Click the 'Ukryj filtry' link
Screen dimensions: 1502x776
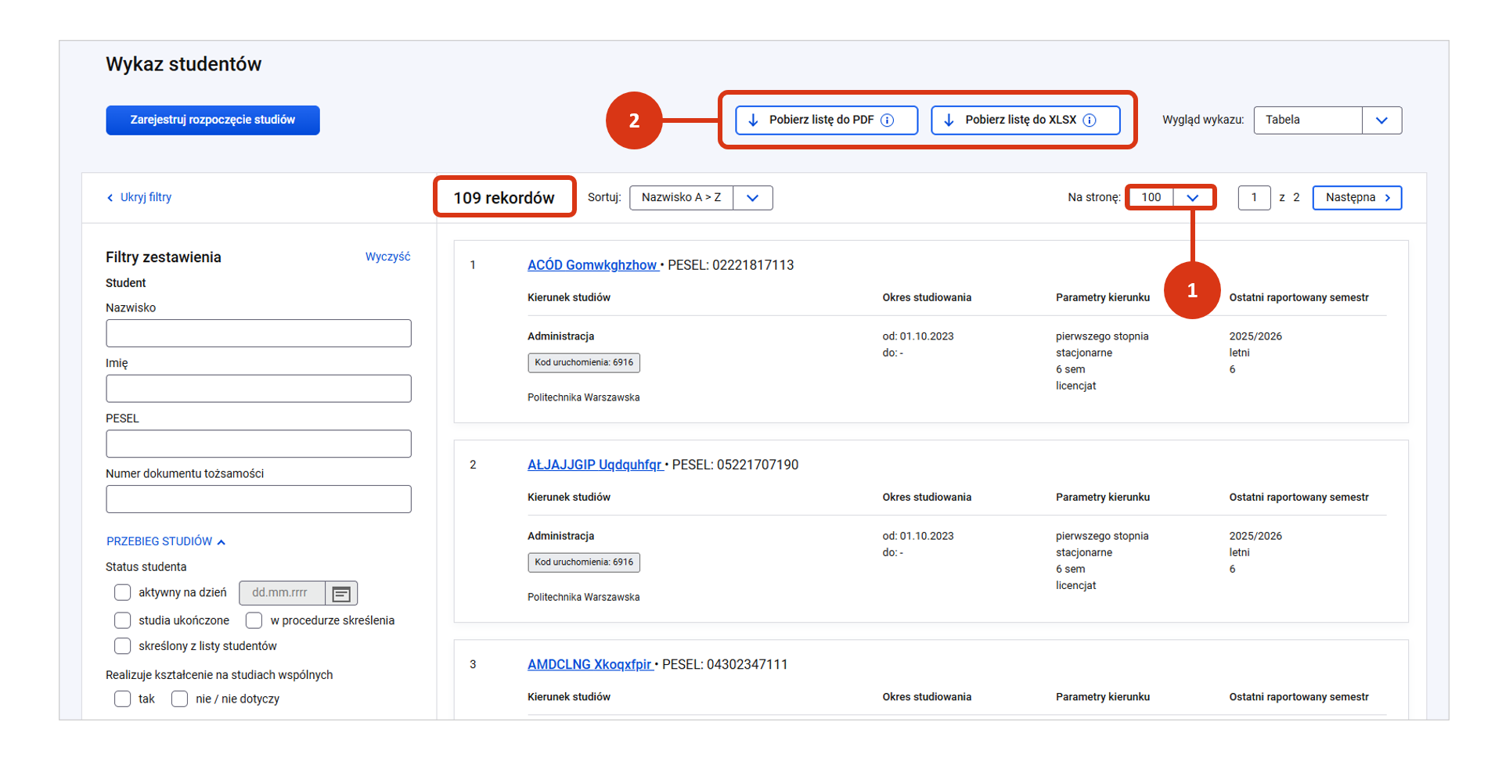pos(146,197)
